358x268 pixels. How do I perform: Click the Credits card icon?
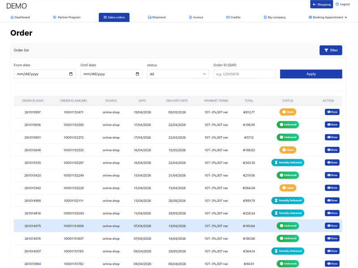(228, 17)
